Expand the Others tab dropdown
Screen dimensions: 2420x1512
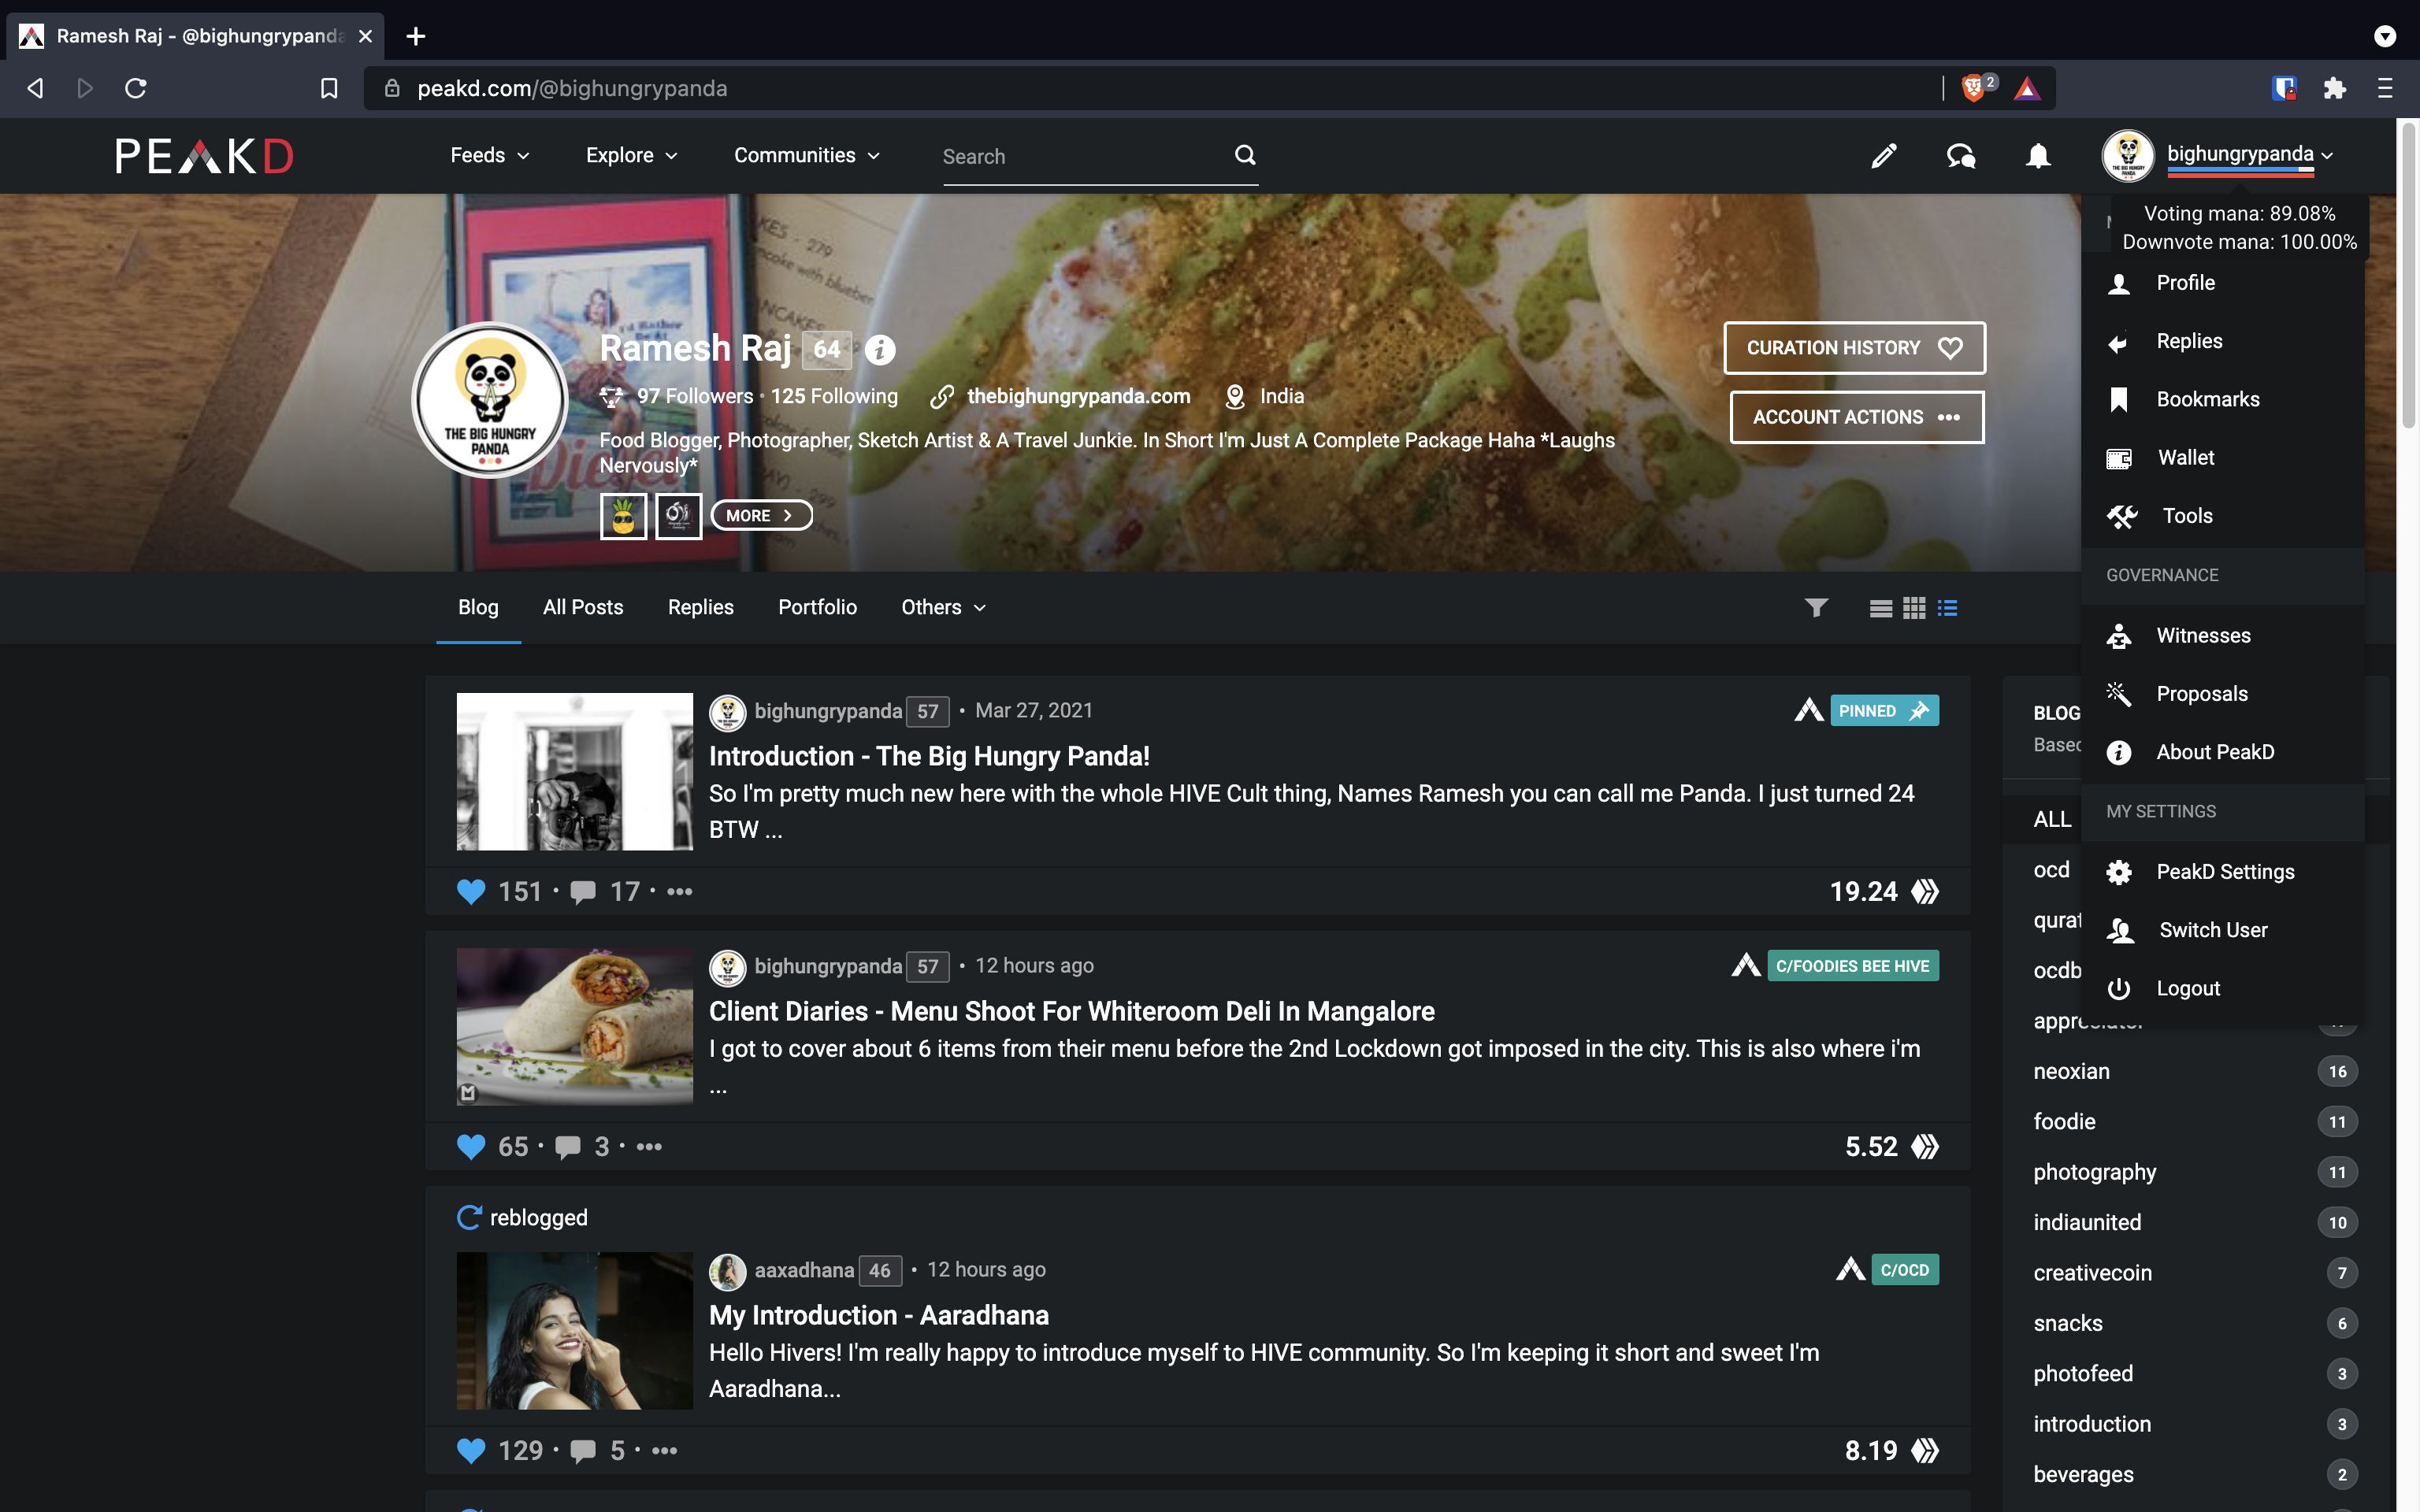pos(943,607)
